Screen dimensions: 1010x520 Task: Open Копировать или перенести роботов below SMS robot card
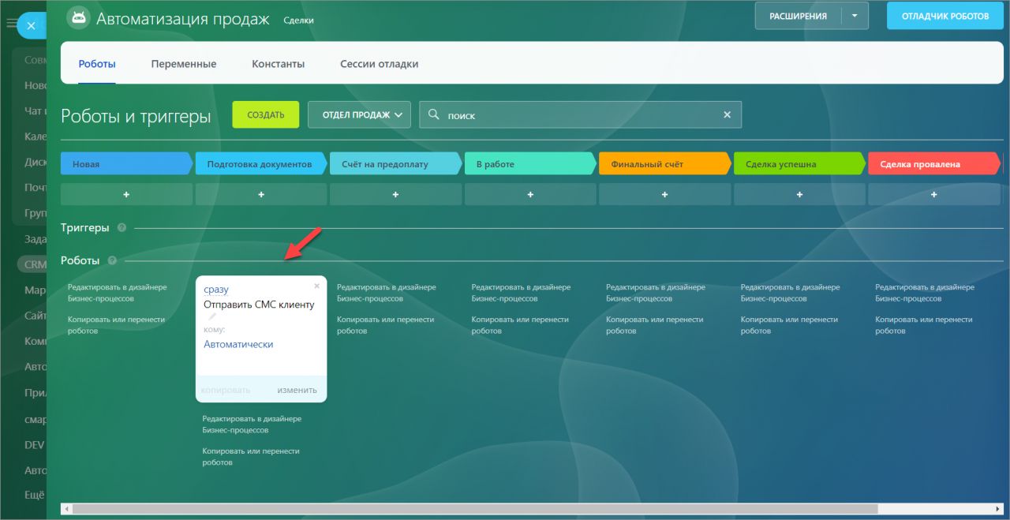coord(251,457)
